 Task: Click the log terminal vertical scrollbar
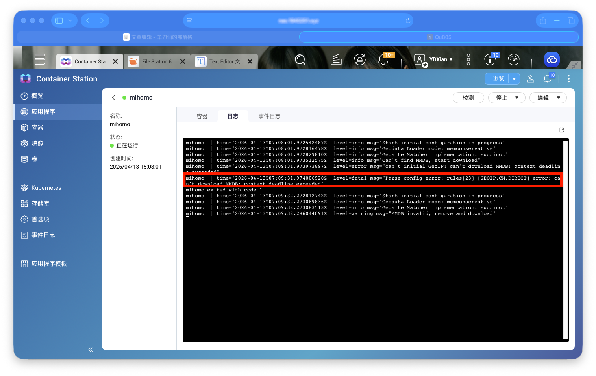565,239
